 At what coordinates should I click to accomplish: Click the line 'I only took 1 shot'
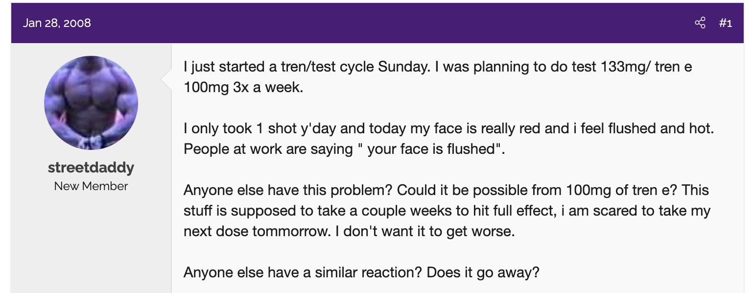448,129
